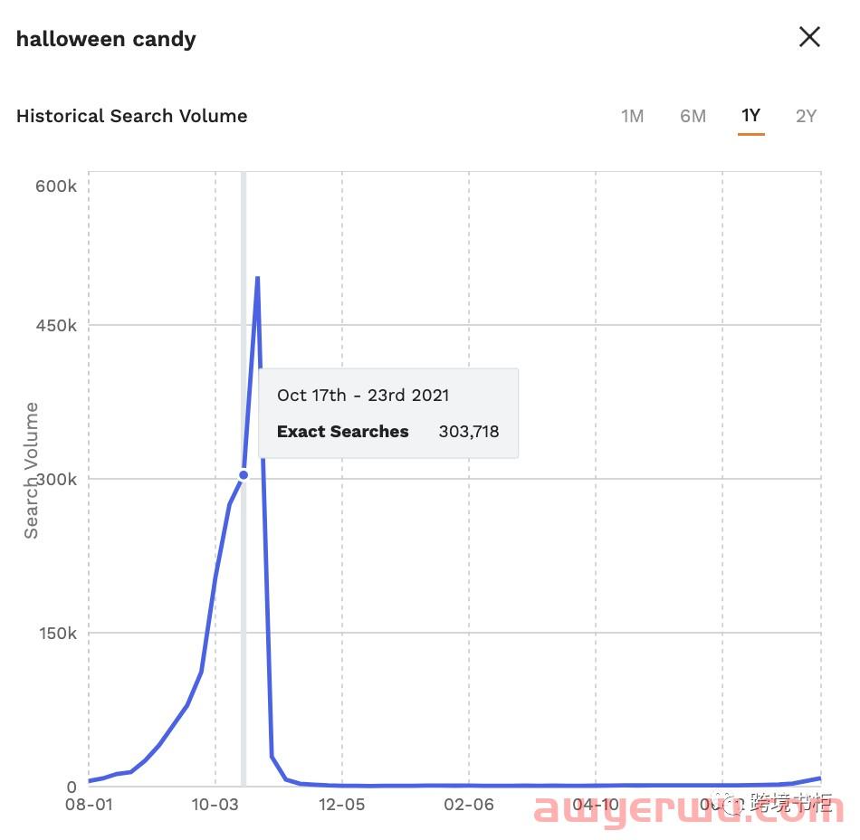This screenshot has width=860, height=840.
Task: Click the Historical Search Volume heading
Action: [131, 116]
